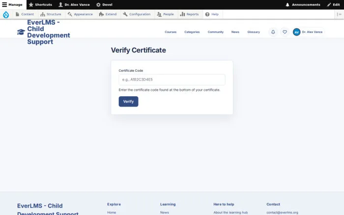Open Dr. Alex Vance admin toolbar menu
This screenshot has height=215, width=344.
click(x=74, y=4)
